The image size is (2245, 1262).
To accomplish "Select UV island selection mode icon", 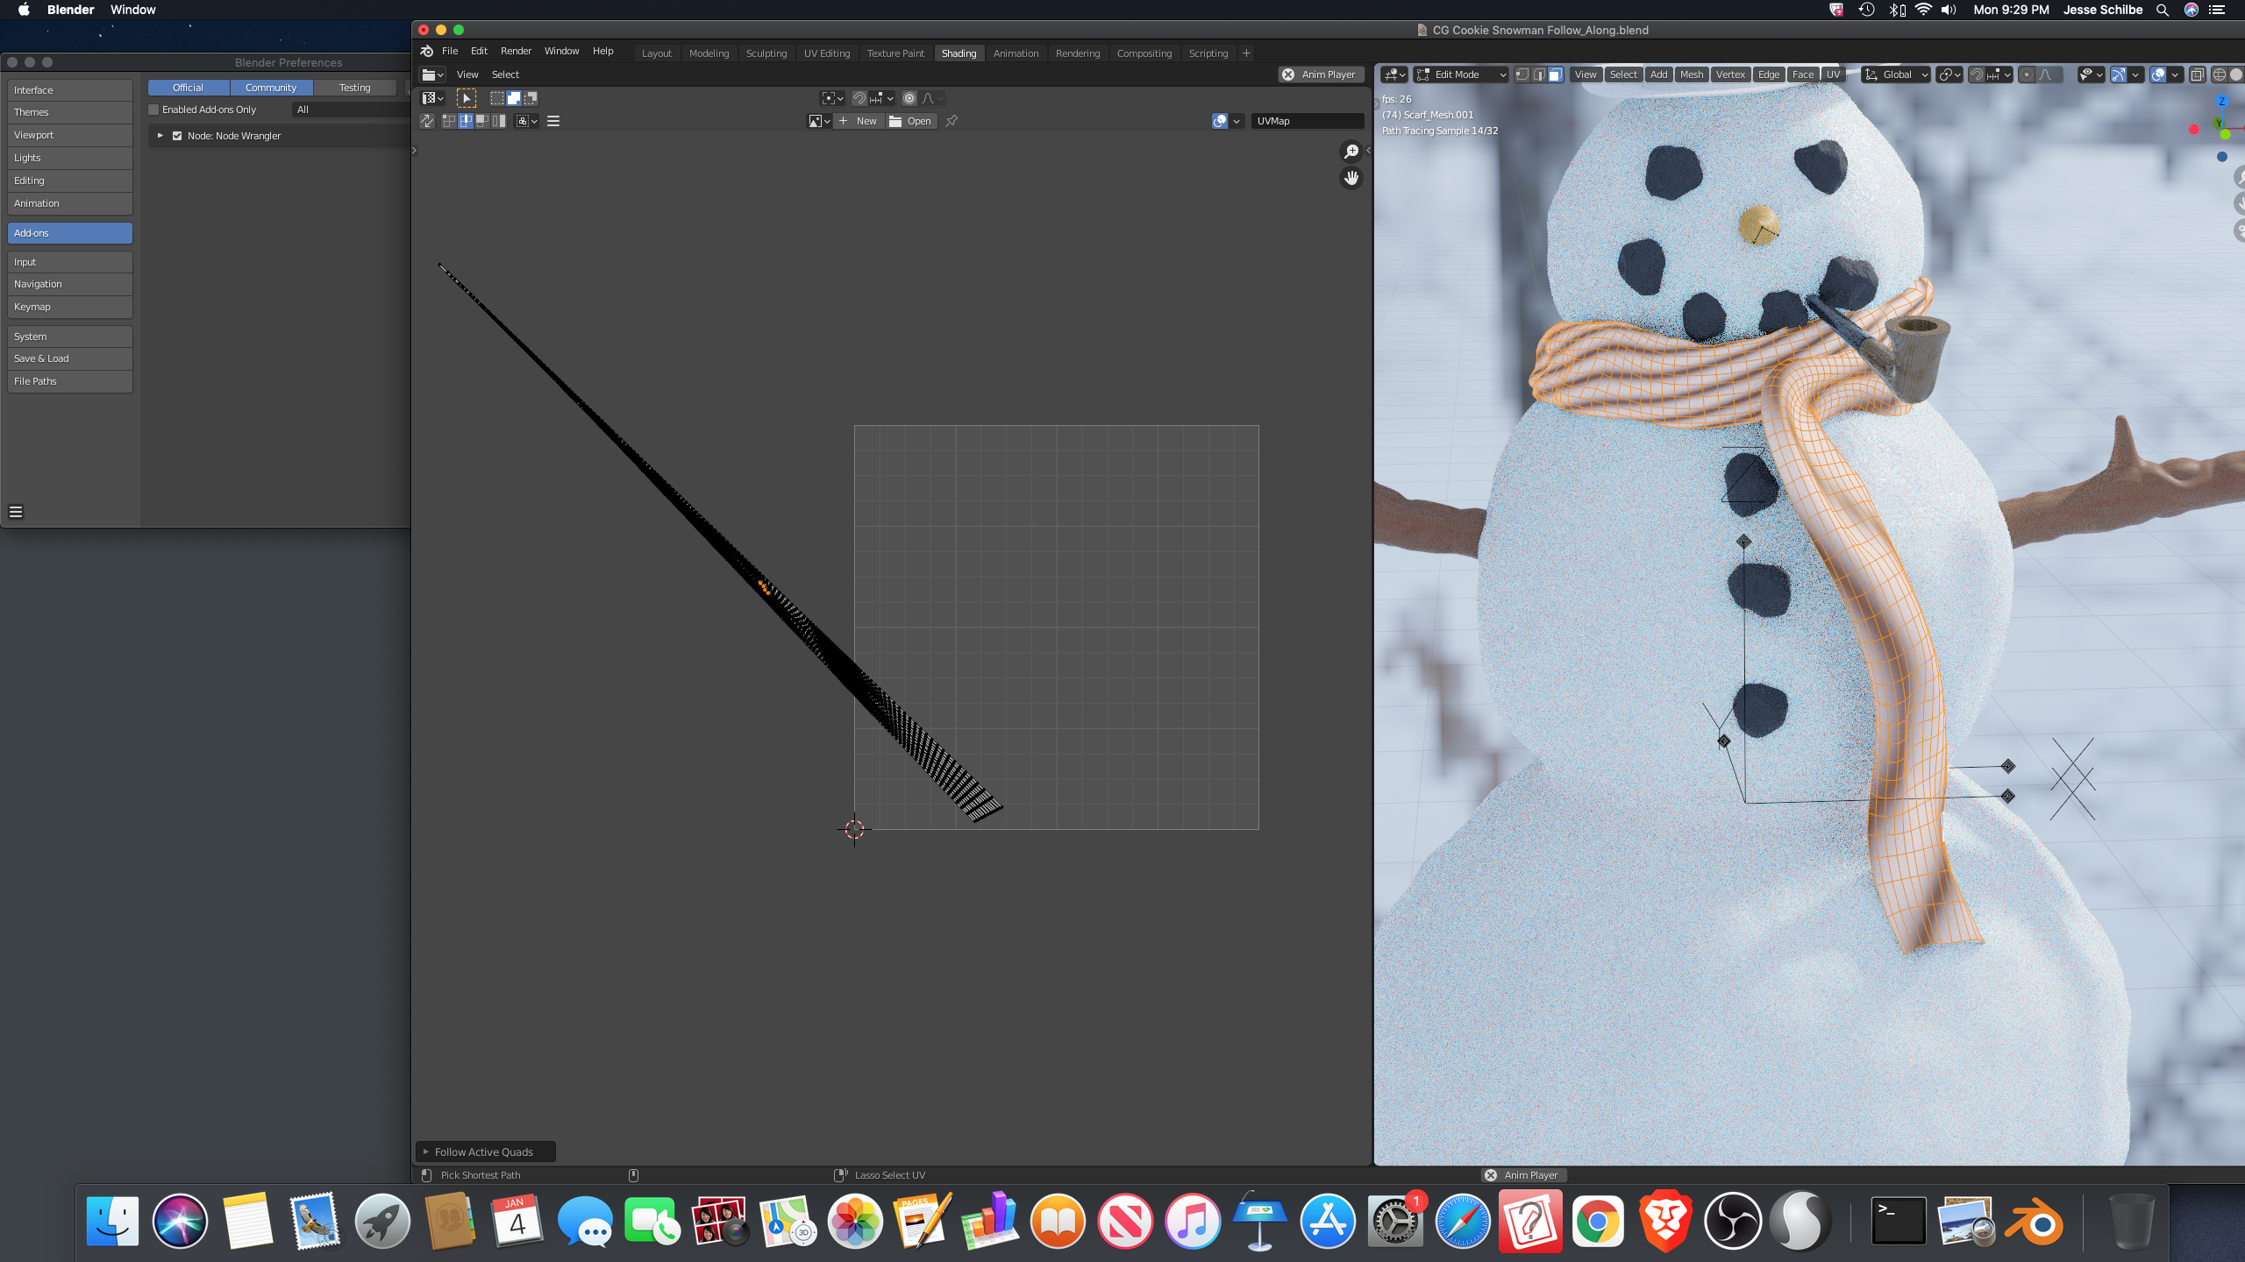I will point(499,121).
